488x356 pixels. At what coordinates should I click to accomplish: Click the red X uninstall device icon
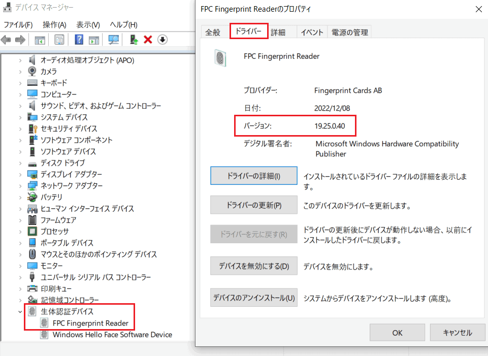point(148,40)
